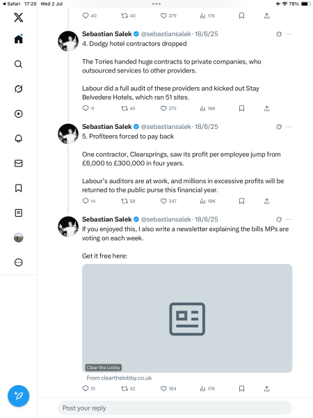Open more options on Dodgy hotel contractors post
The width and height of the screenshot is (313, 418).
pyautogui.click(x=289, y=34)
